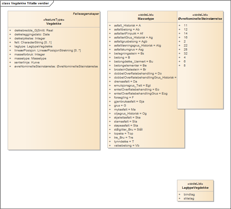Click the masseforbruk: Integer attribute

[29, 54]
